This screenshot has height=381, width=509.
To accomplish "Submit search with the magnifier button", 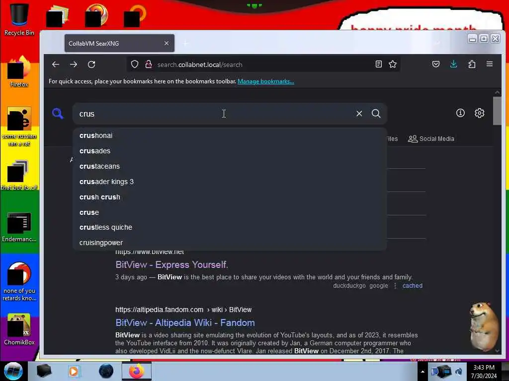I will [x=376, y=114].
